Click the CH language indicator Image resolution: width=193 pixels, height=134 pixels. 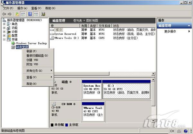click(x=172, y=131)
